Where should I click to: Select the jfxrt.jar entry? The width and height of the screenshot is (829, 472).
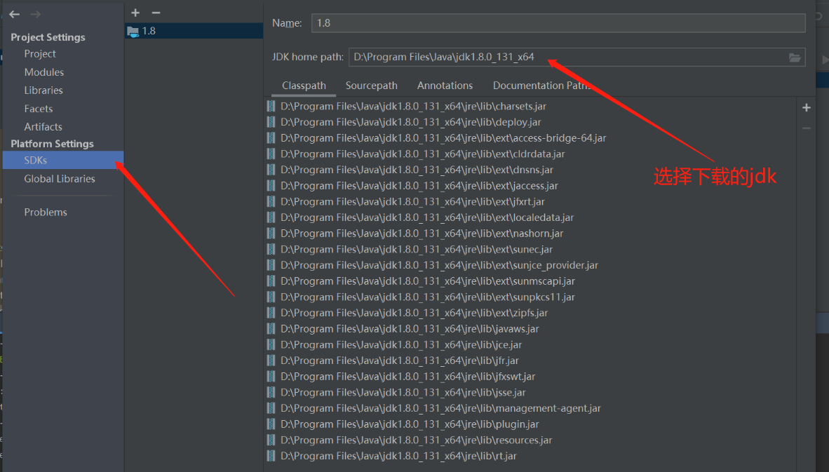pyautogui.click(x=412, y=201)
